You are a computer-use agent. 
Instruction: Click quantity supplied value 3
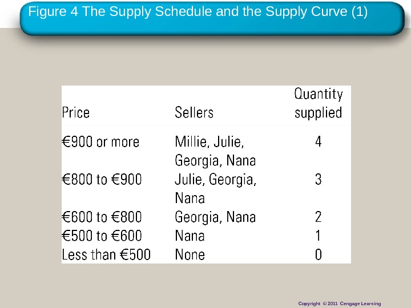(x=319, y=180)
